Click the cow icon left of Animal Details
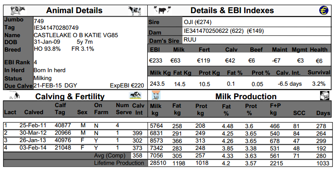 [18, 10]
